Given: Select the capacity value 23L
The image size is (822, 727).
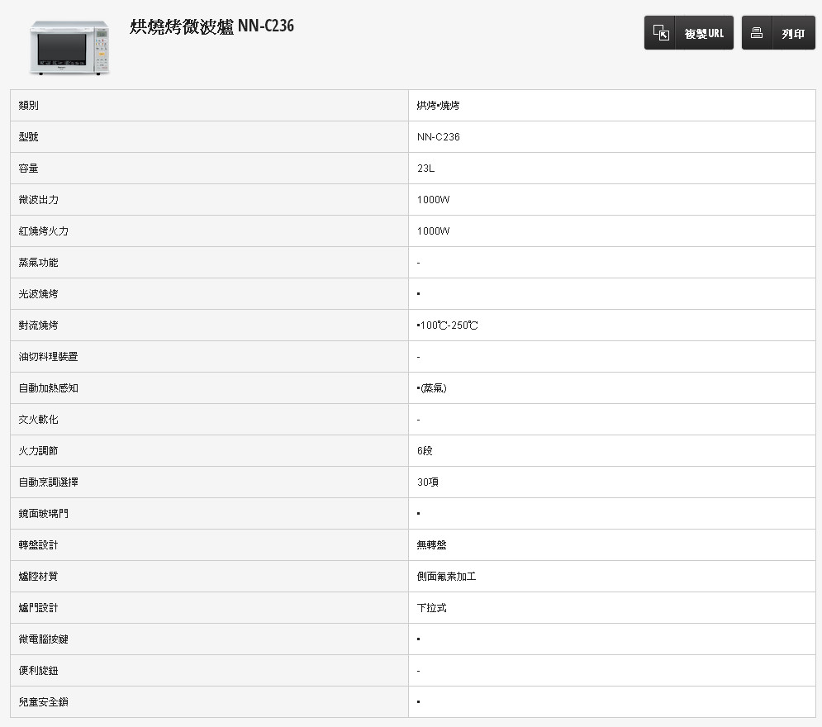Looking at the screenshot, I should (x=425, y=169).
